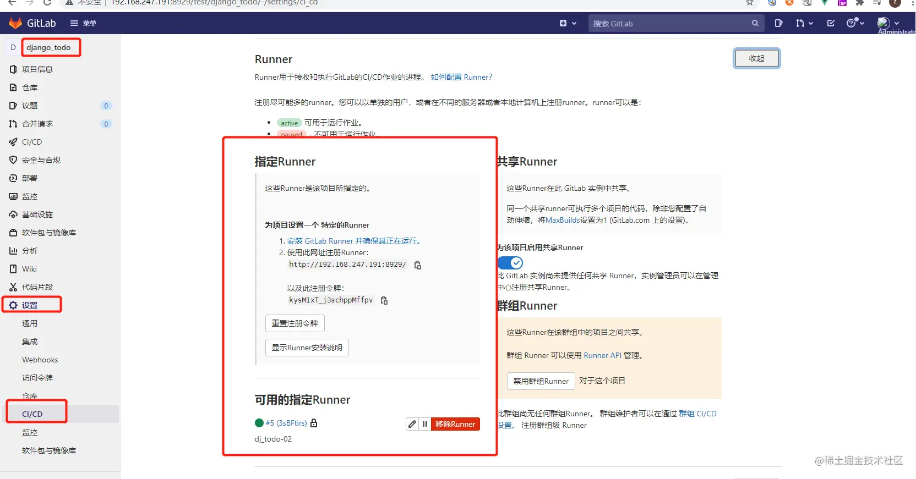The height and width of the screenshot is (479, 916).
Task: Click the 合并请求 merge icon in sidebar
Action: coord(13,124)
